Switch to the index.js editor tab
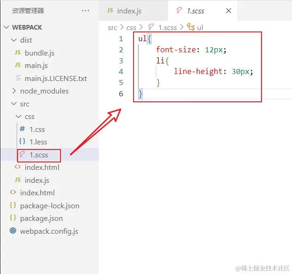 [x=134, y=11]
